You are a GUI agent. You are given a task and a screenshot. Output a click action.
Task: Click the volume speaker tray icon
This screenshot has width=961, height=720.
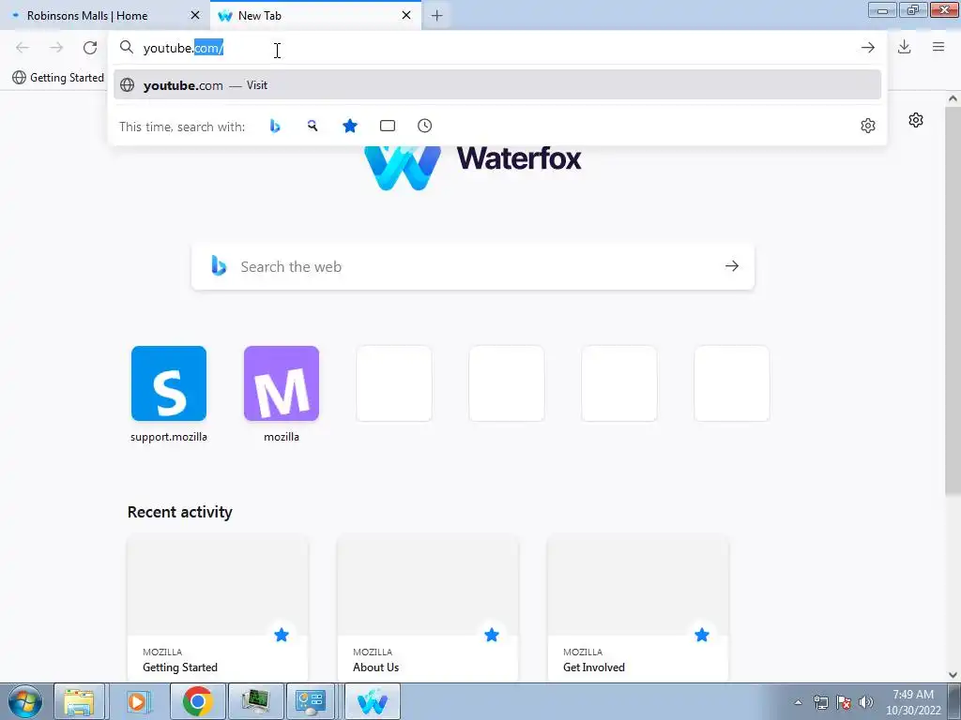[x=866, y=702]
